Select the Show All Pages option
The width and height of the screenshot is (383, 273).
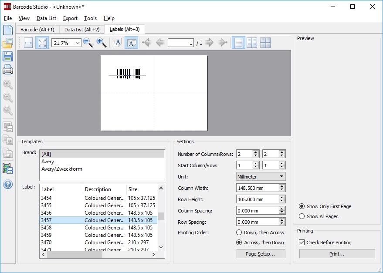[x=301, y=216]
